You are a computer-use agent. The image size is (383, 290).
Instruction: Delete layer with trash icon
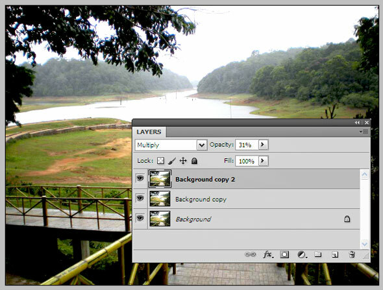click(352, 254)
